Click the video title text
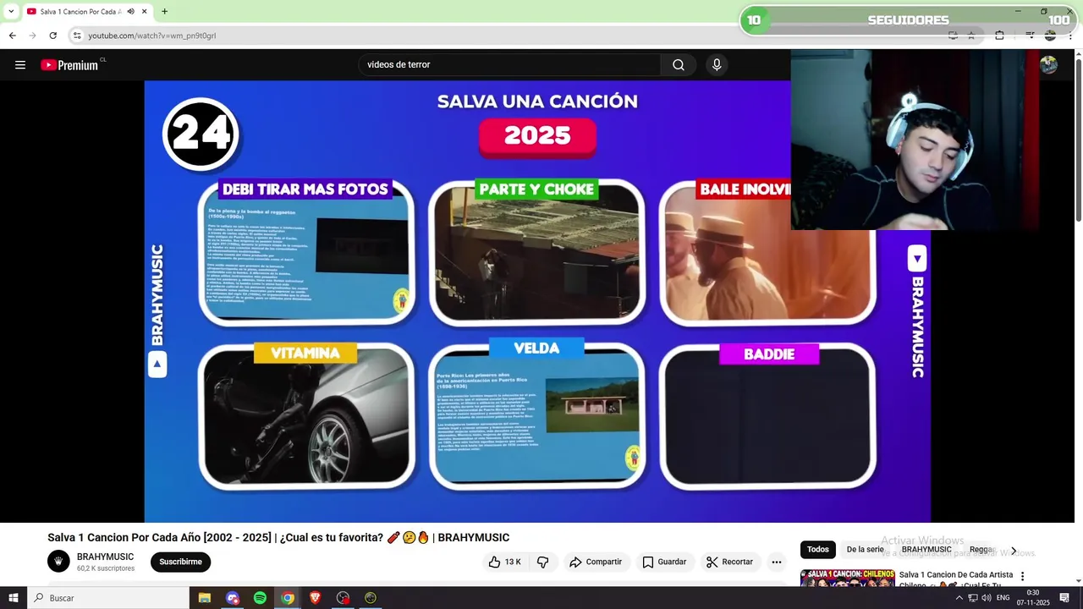 [x=278, y=537]
